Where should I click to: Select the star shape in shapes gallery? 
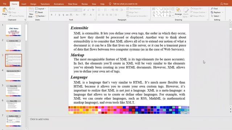point(170,16)
